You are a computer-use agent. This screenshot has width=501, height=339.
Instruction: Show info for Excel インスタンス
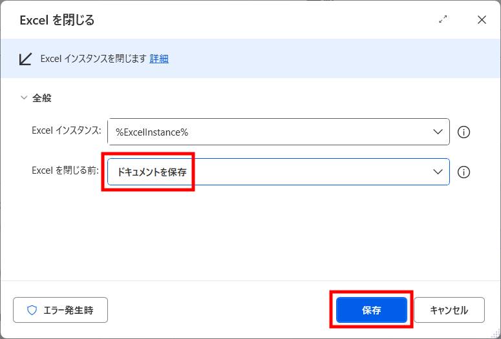(x=464, y=132)
